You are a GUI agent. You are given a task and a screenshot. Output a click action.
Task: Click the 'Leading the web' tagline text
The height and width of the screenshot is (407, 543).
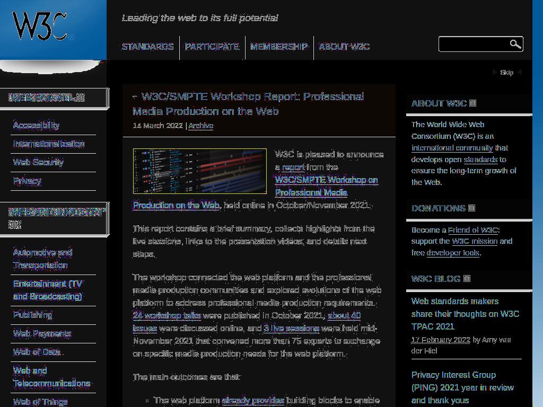(x=200, y=18)
